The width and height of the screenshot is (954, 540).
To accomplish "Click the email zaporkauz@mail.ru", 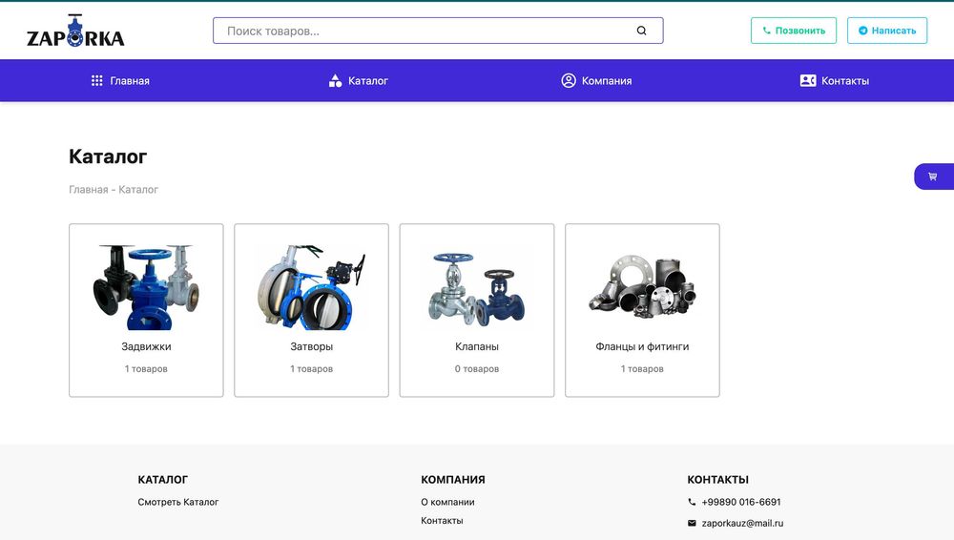I will click(x=742, y=523).
